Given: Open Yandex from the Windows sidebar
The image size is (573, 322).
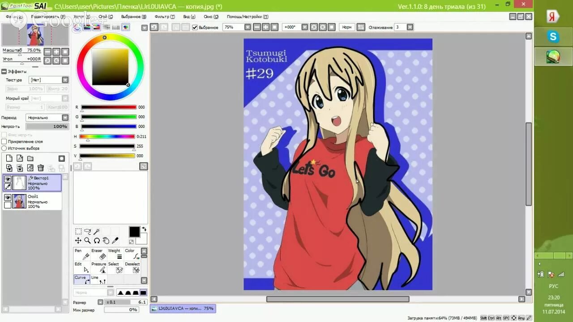Looking at the screenshot, I should [x=553, y=17].
